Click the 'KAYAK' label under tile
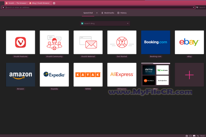206x137 pixels. click(x=88, y=89)
